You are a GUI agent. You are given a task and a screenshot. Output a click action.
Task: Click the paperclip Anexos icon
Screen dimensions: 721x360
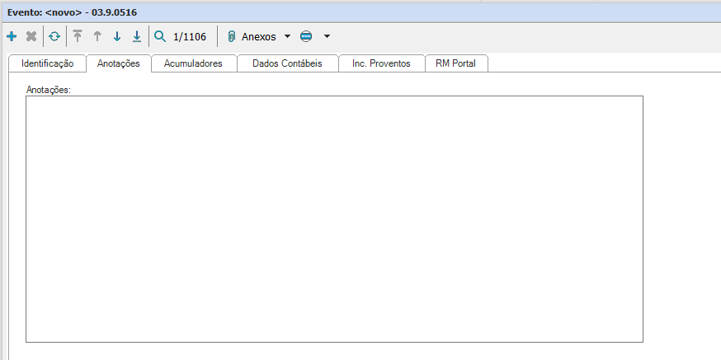232,37
